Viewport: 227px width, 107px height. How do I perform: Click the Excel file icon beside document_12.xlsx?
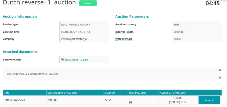pos(63,60)
